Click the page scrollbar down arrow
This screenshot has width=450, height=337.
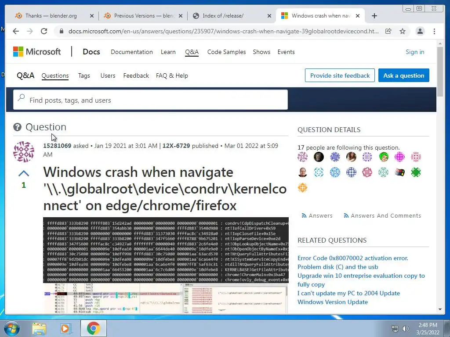coord(440,309)
